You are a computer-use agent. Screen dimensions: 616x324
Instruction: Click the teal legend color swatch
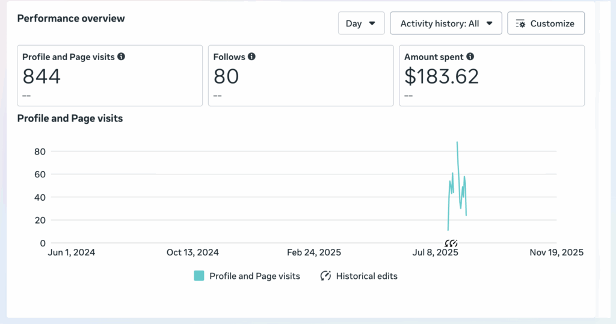pyautogui.click(x=199, y=276)
